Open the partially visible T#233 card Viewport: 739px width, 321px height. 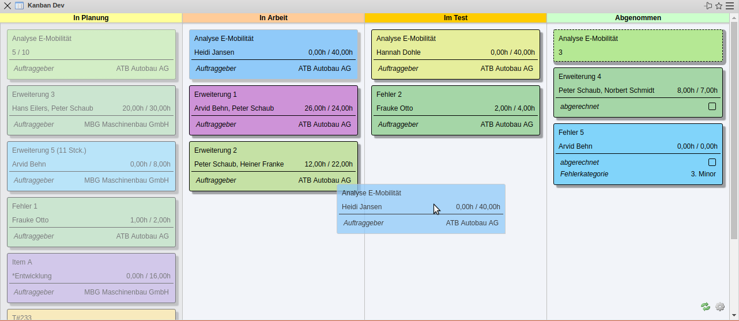(x=91, y=315)
